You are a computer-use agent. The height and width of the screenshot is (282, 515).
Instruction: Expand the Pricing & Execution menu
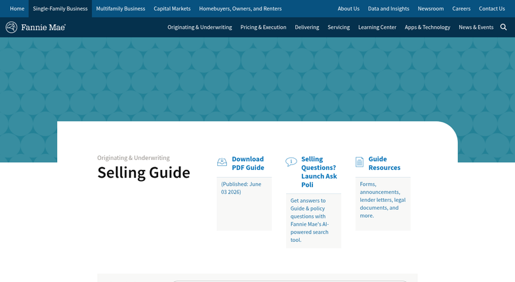click(x=263, y=28)
